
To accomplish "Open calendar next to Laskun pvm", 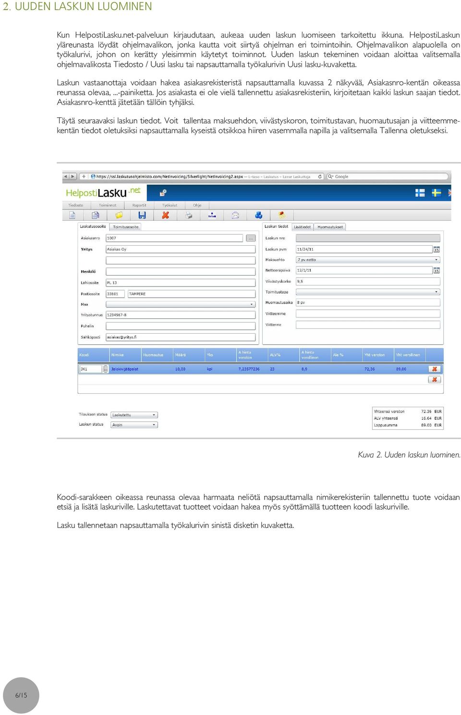I will click(x=437, y=249).
